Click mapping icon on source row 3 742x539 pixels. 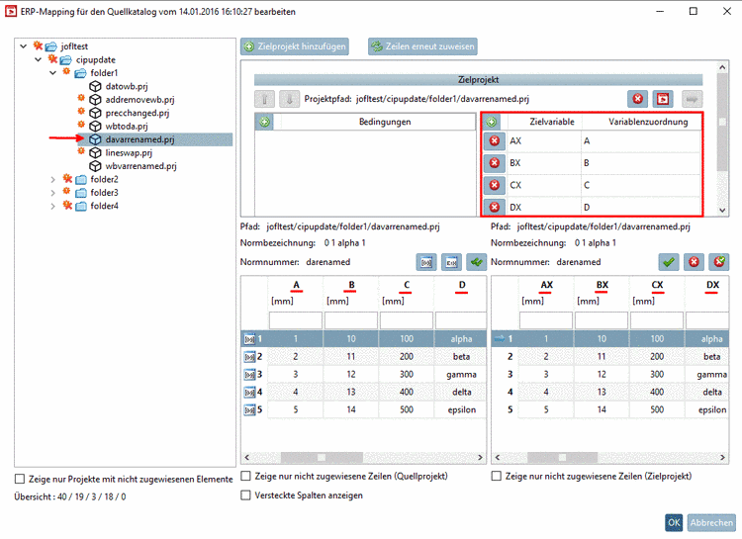click(249, 374)
